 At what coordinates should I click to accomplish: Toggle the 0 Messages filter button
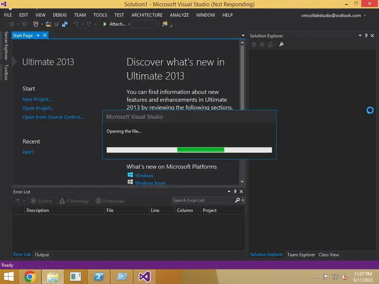click(110, 201)
